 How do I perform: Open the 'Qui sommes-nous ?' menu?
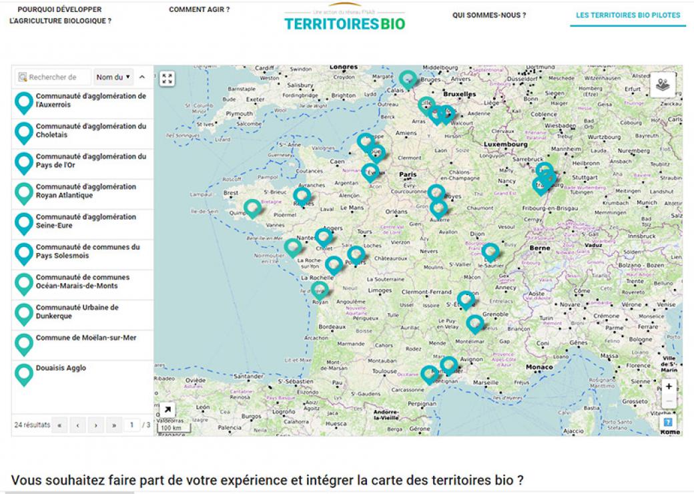pos(489,15)
